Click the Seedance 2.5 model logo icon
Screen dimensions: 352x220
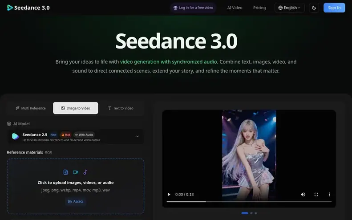15,136
